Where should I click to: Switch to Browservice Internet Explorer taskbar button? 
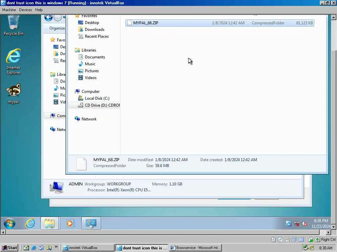[x=195, y=248]
